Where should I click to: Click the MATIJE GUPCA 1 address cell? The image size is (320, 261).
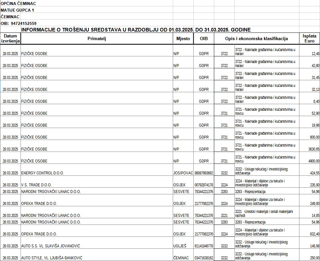click(17, 10)
